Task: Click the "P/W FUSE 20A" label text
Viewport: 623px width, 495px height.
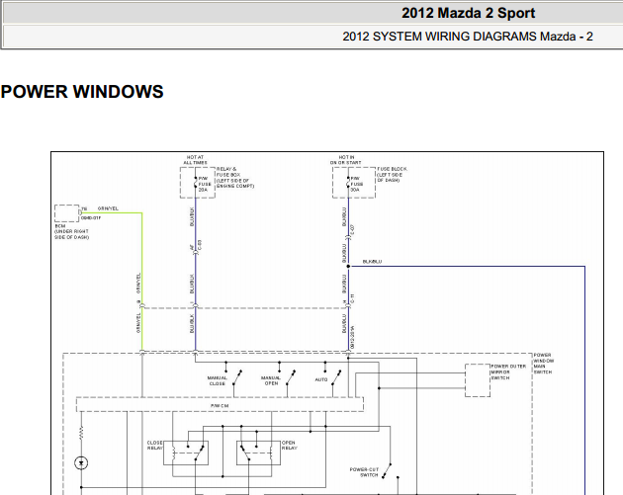Action: [205, 184]
